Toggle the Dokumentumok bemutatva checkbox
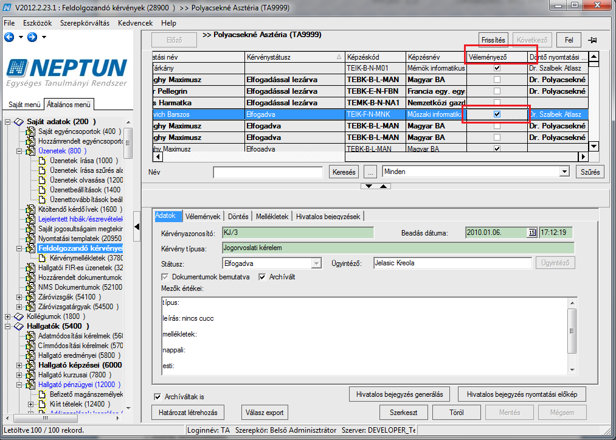The height and width of the screenshot is (440, 616). pyautogui.click(x=165, y=278)
